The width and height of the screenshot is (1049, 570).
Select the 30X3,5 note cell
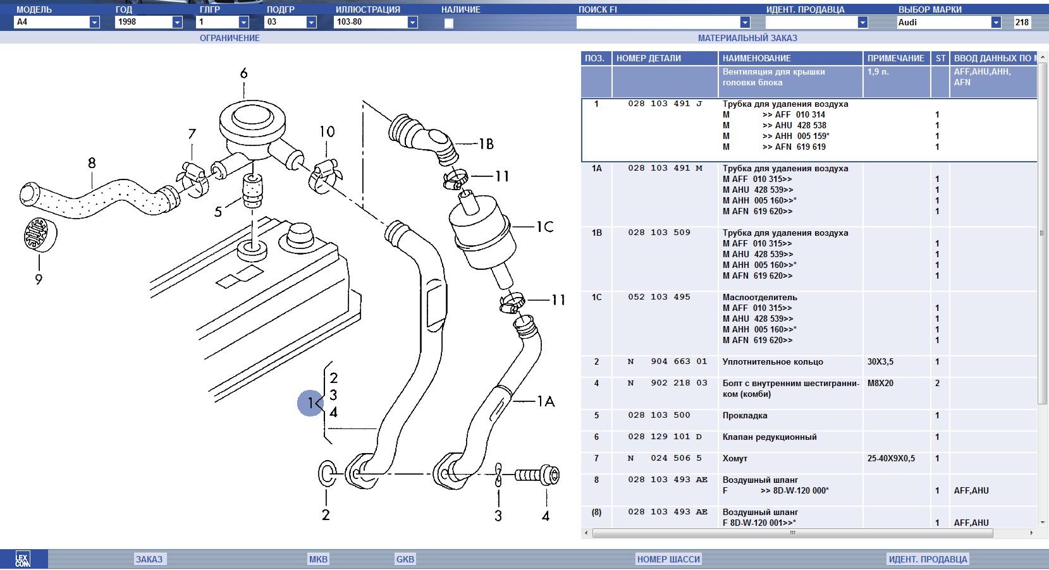[x=880, y=362]
